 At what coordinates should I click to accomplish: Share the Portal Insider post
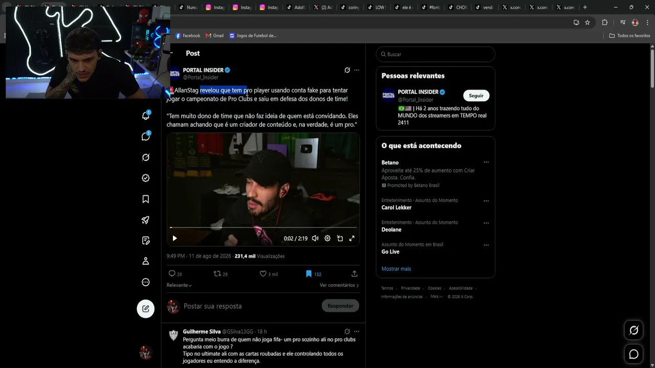point(354,274)
